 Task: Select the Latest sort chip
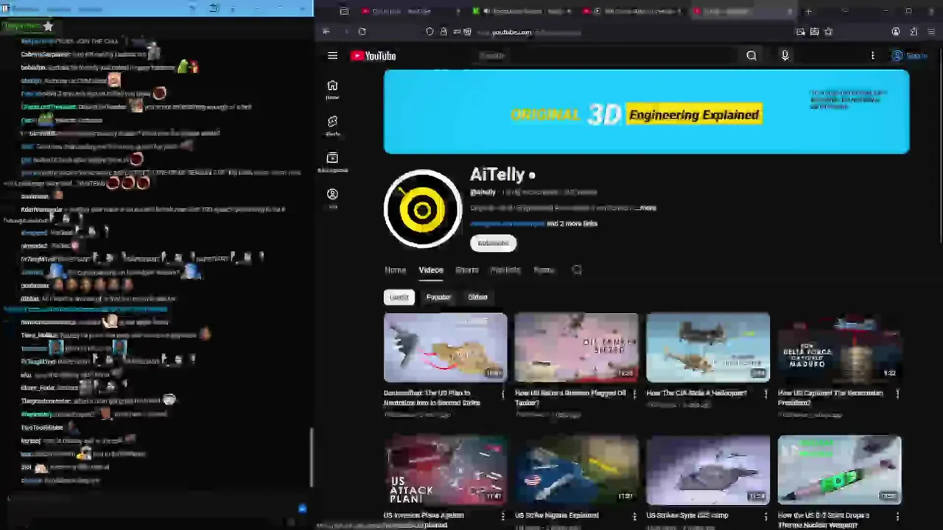point(399,297)
